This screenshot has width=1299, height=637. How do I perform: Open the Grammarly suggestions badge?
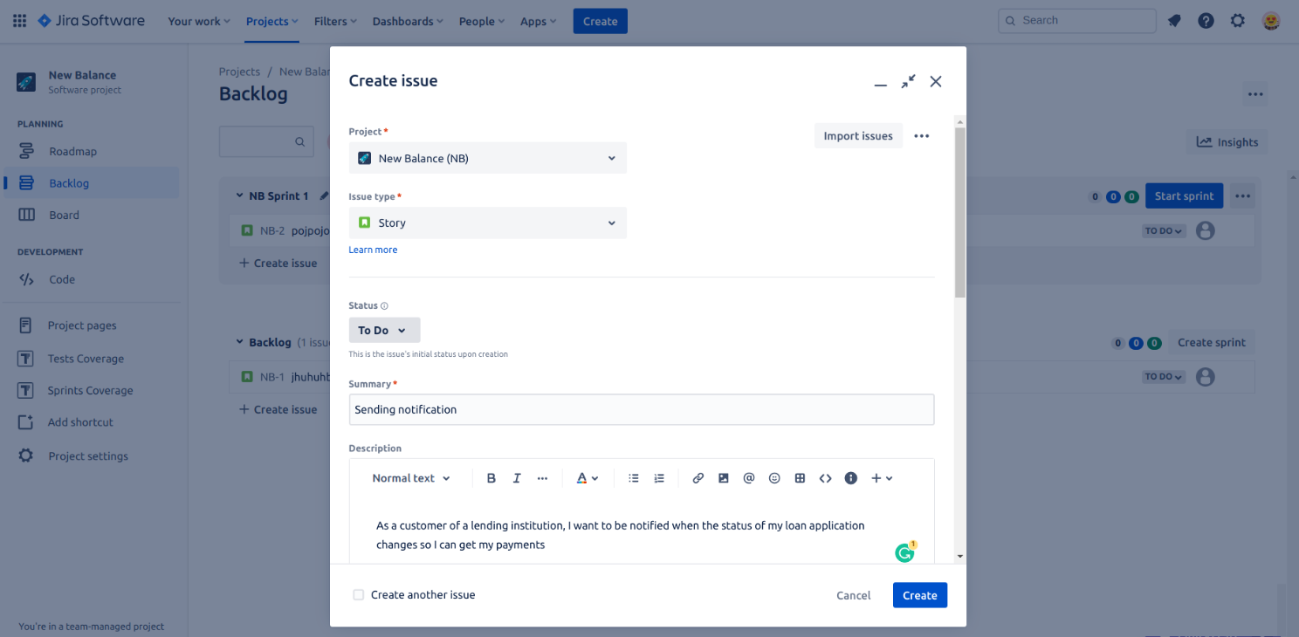[x=904, y=551]
